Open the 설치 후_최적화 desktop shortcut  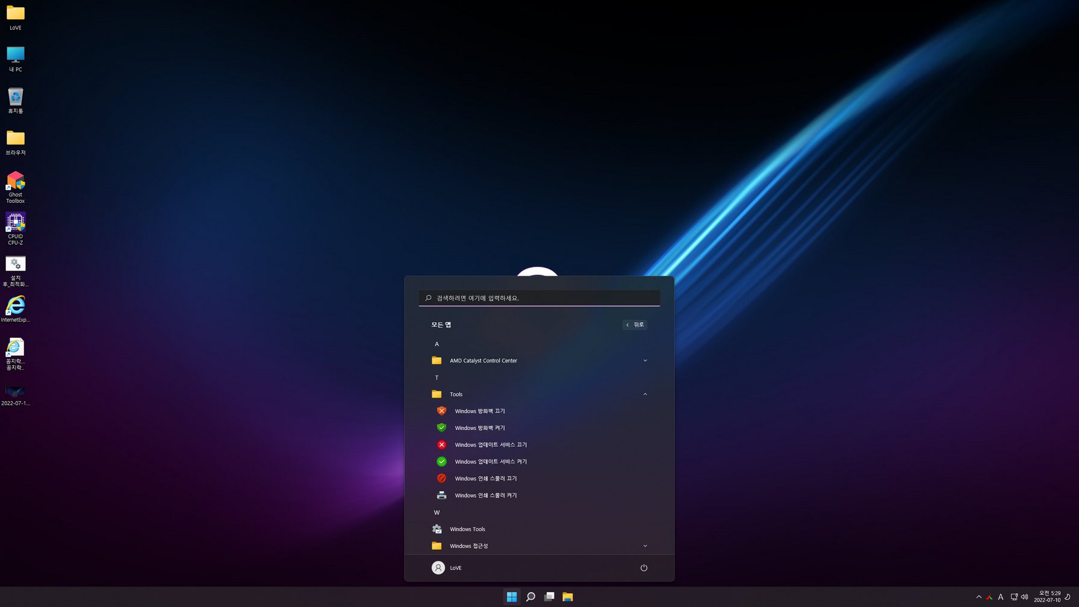click(15, 271)
